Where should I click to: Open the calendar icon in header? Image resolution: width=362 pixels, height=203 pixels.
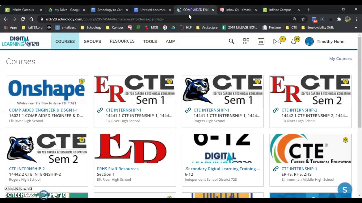(x=261, y=41)
